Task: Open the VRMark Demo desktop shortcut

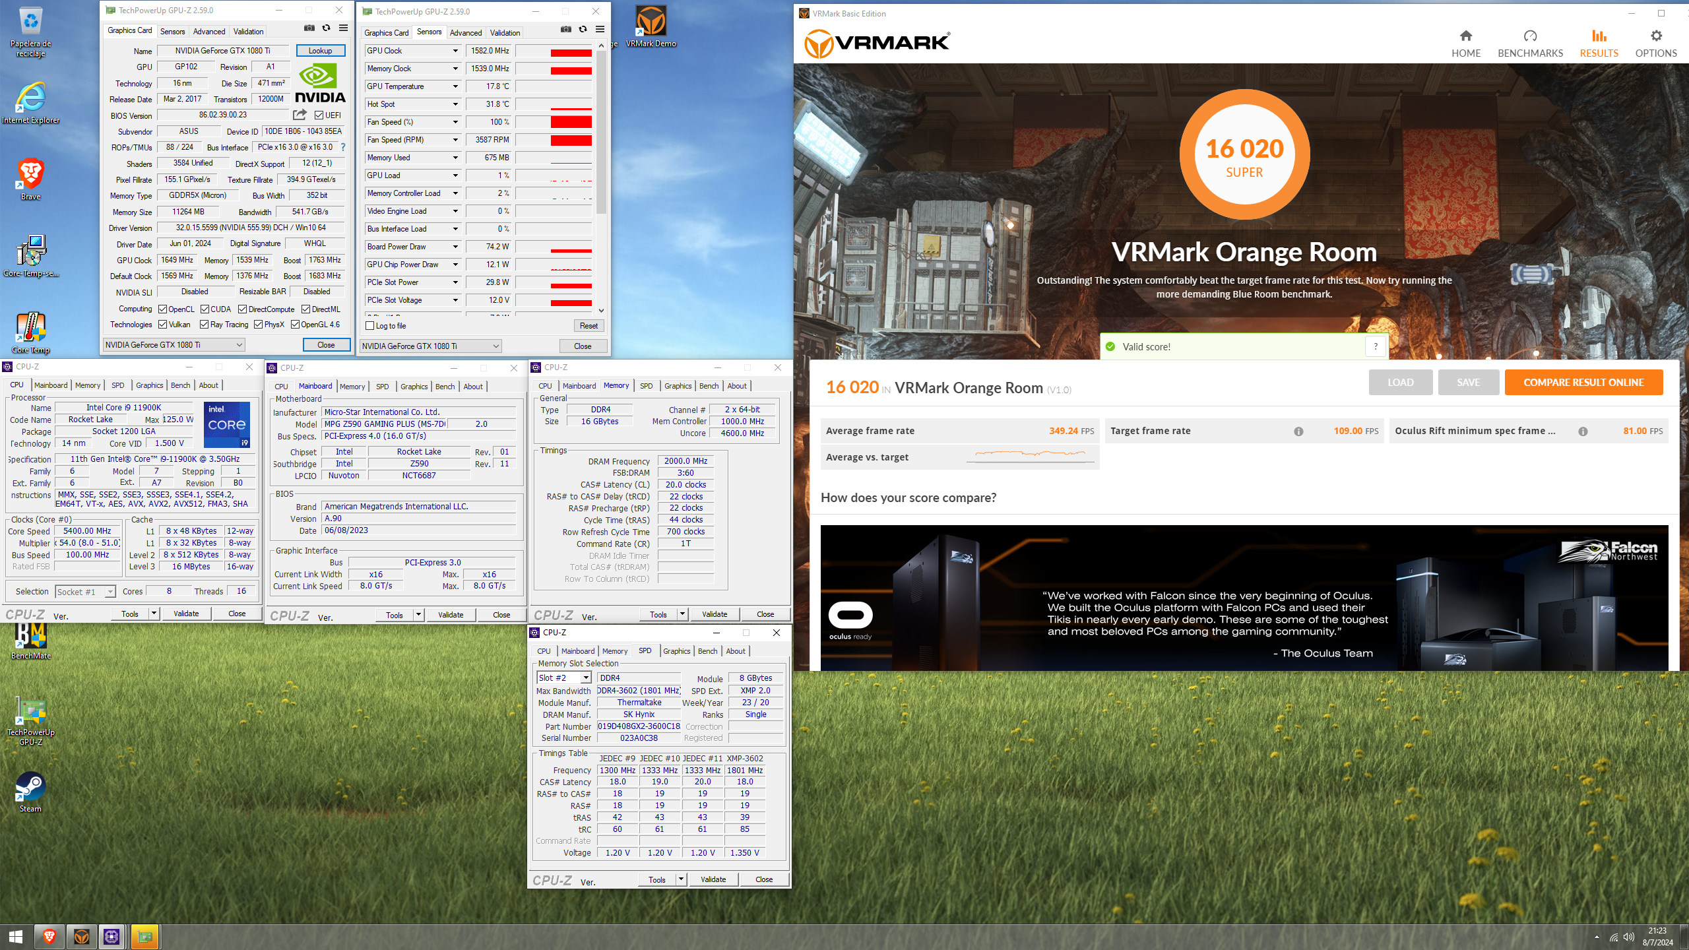Action: tap(651, 26)
